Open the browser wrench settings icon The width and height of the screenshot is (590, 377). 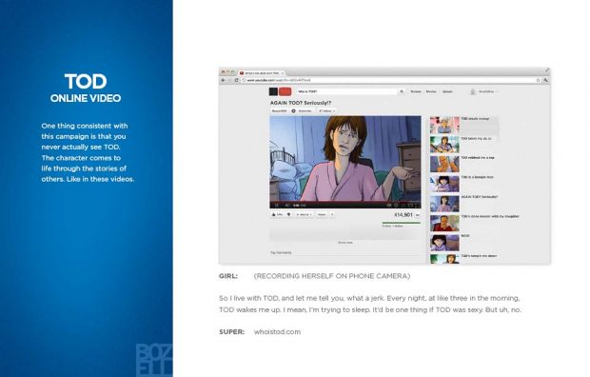click(x=545, y=80)
